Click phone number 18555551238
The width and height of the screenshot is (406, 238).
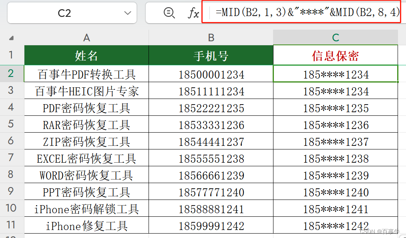click(x=211, y=158)
